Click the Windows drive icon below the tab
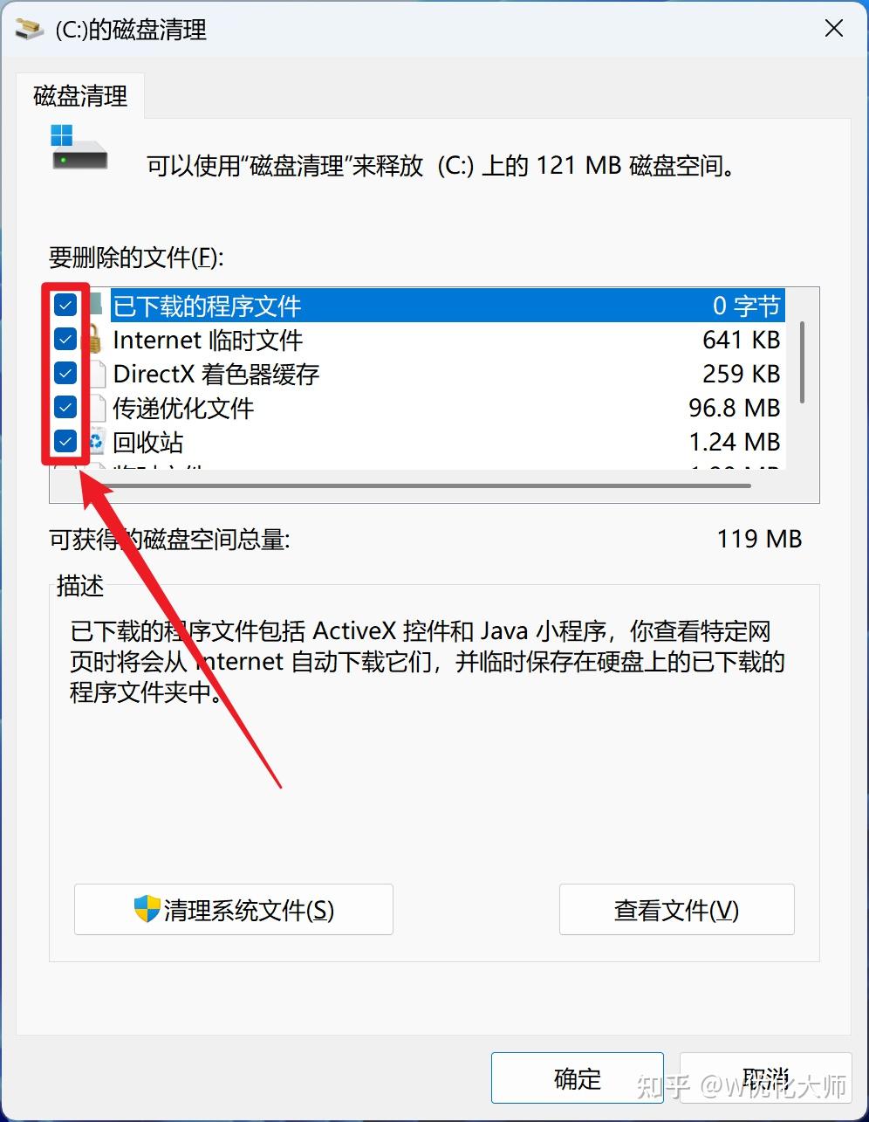The image size is (869, 1122). pos(79,148)
